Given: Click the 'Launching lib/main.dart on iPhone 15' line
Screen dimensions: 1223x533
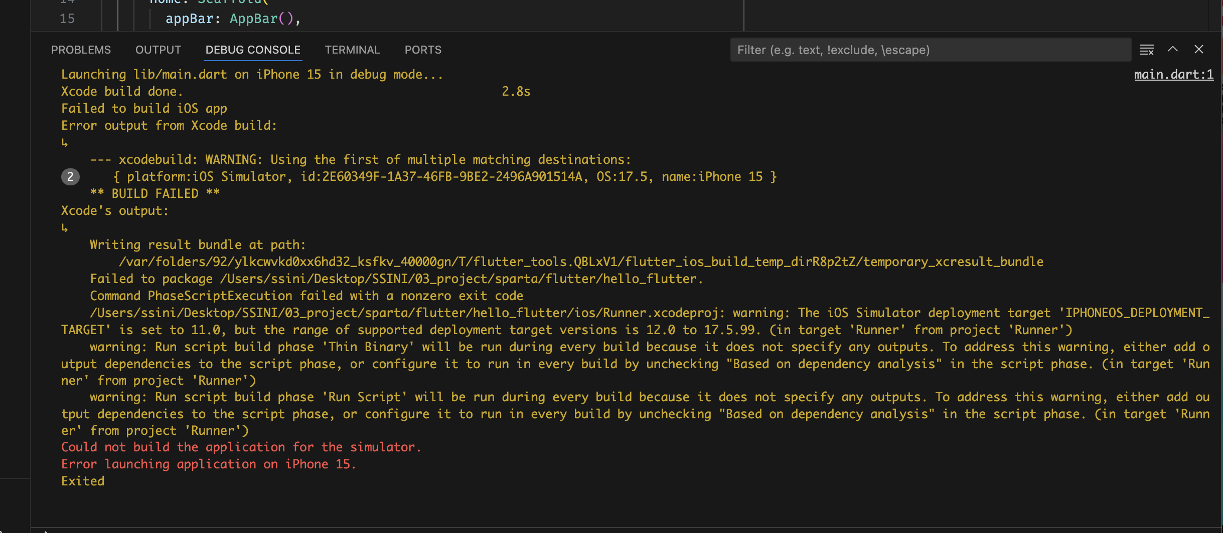Looking at the screenshot, I should pos(252,74).
